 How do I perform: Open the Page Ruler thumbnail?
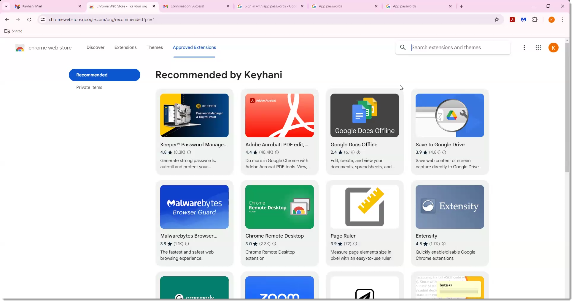click(x=365, y=207)
